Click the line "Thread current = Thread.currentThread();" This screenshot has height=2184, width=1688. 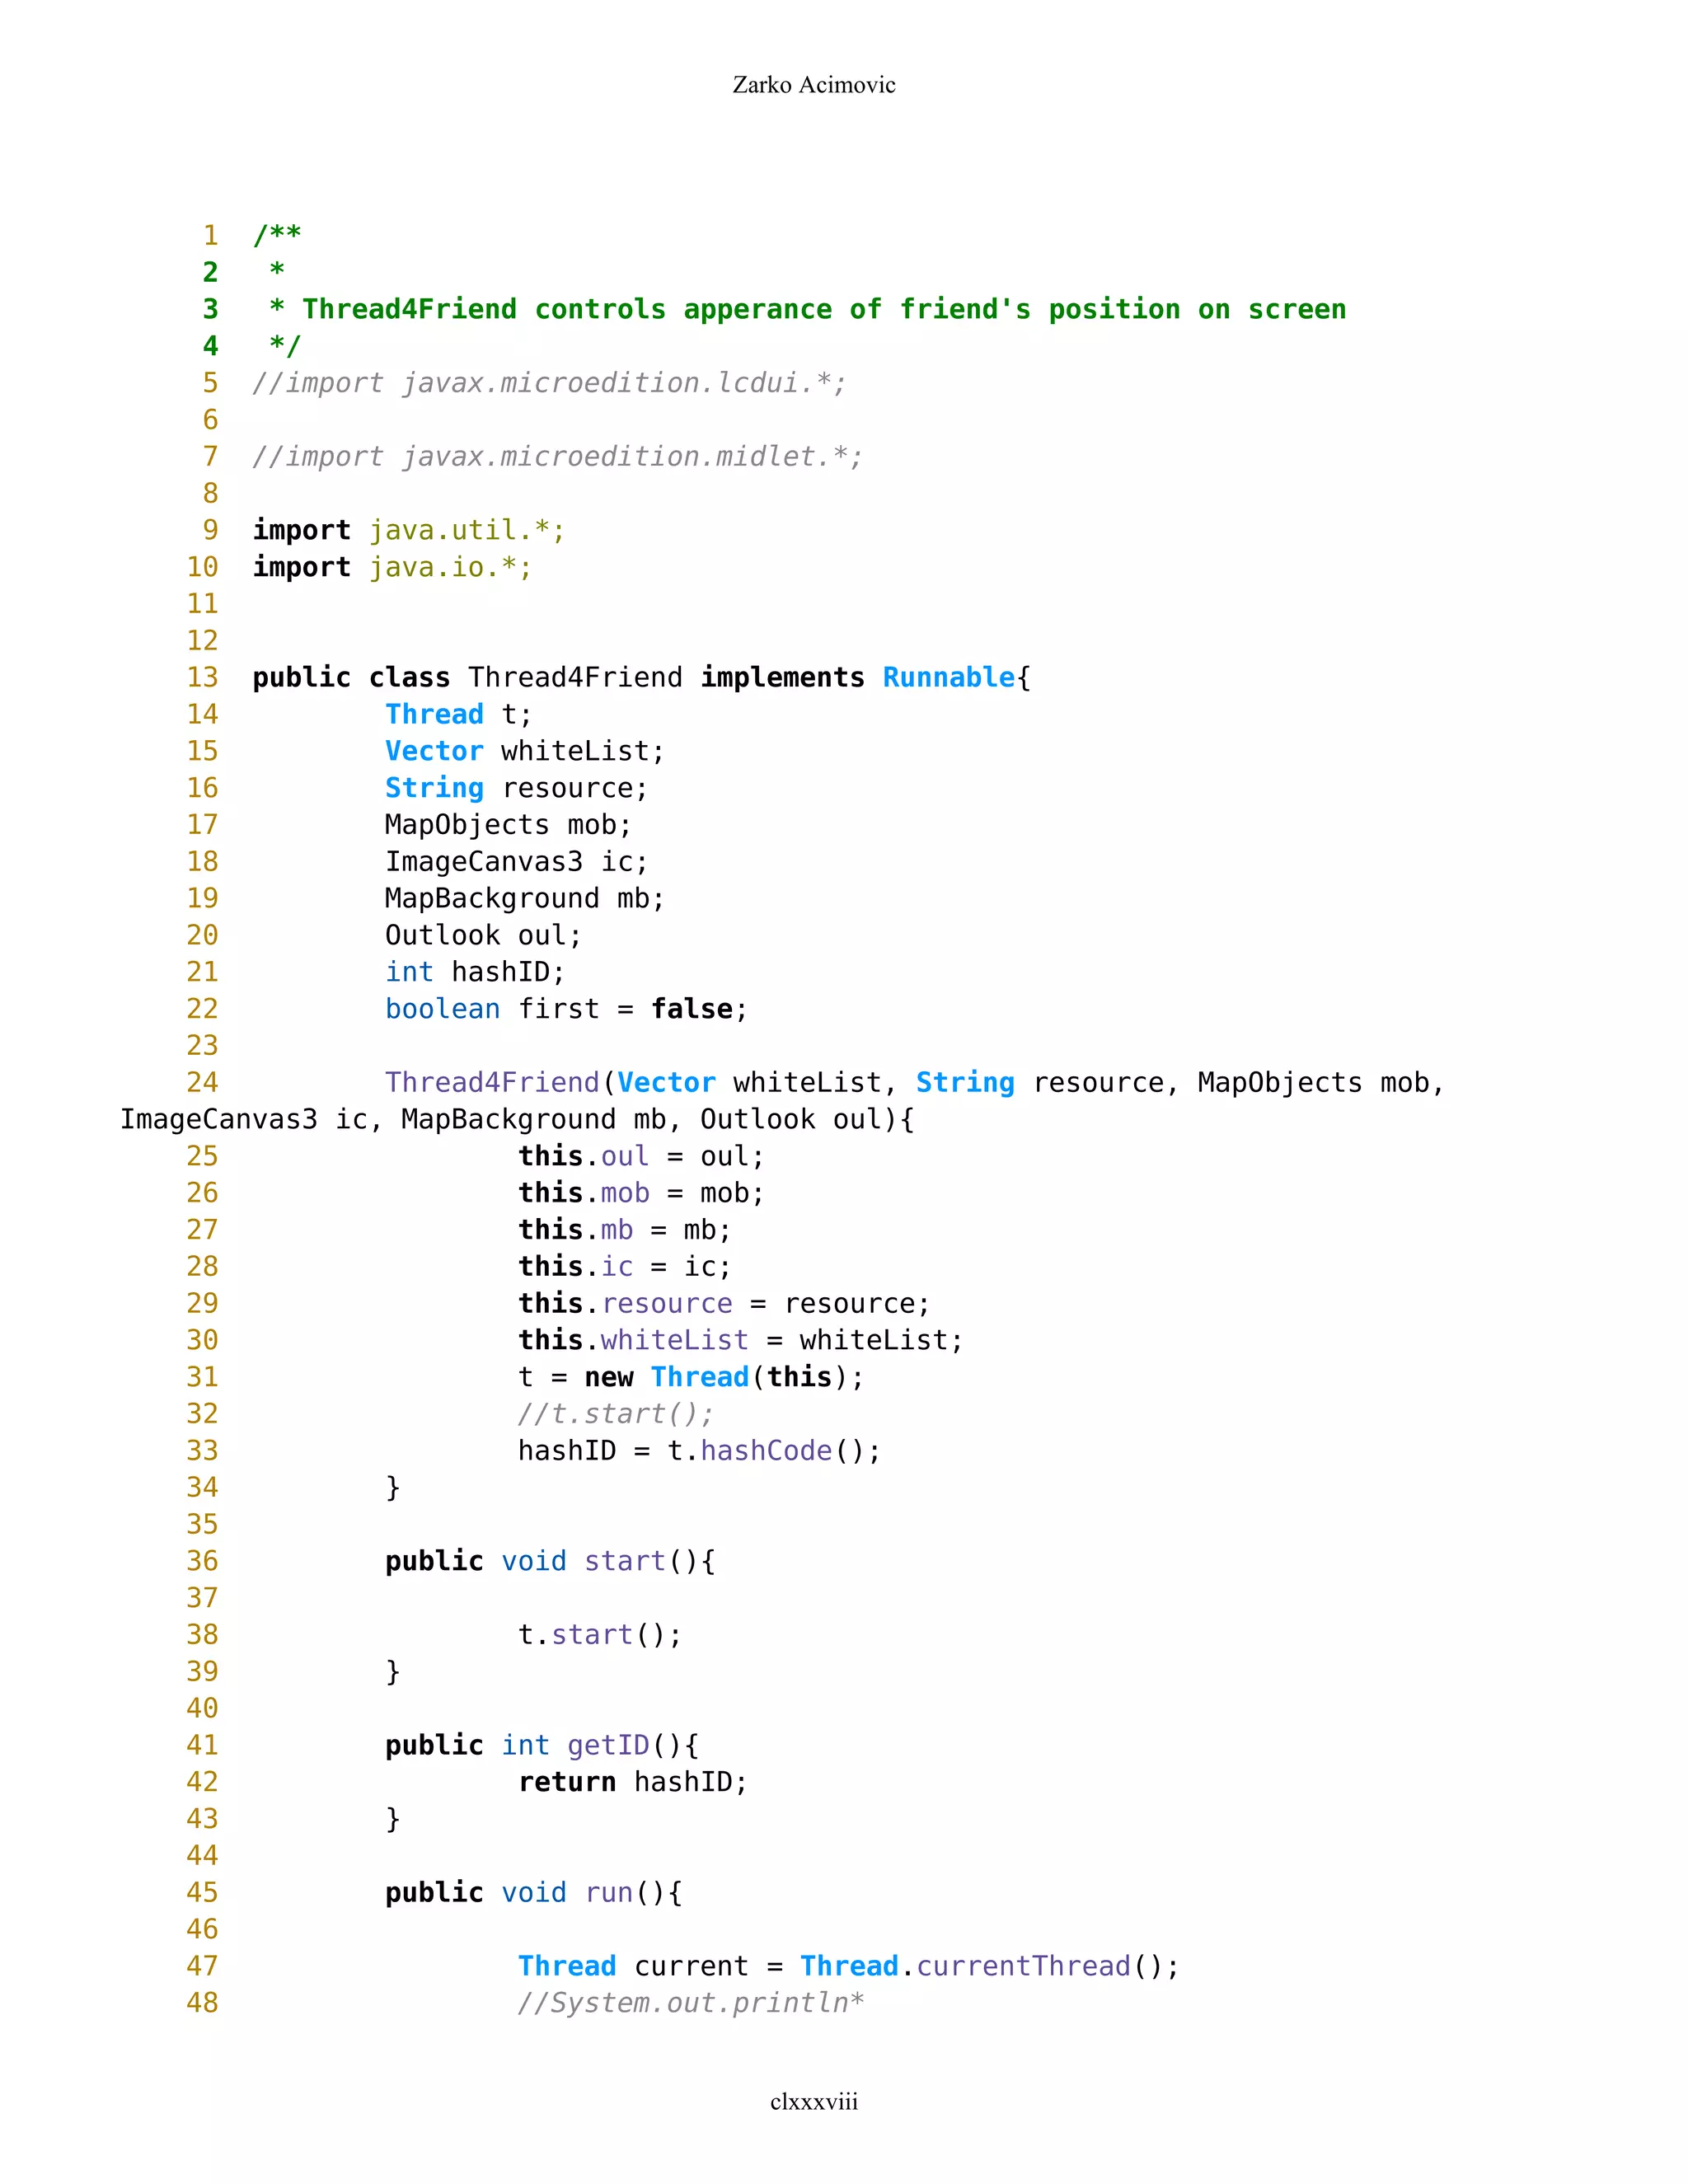tap(849, 1966)
